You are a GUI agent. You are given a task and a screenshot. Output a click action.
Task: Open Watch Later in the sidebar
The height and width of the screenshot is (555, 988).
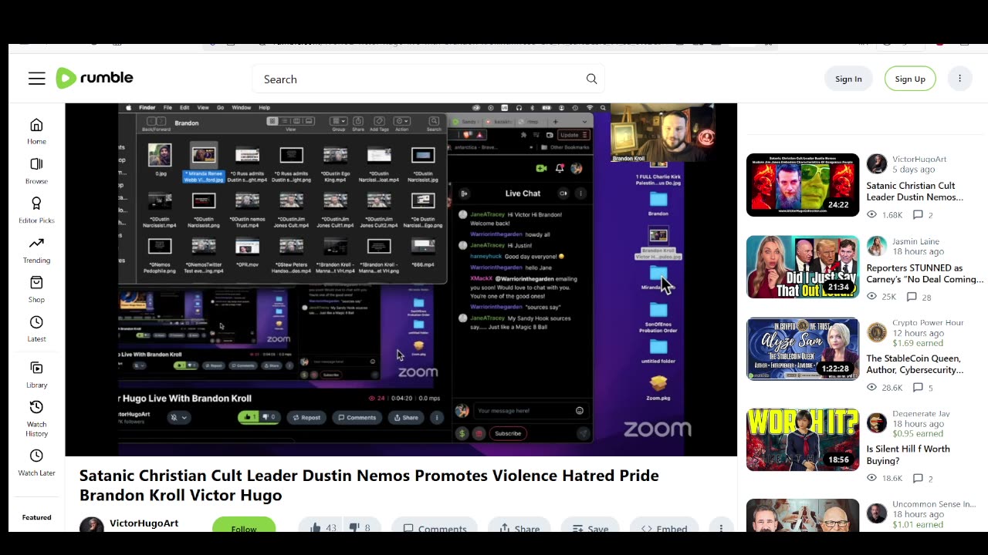(x=36, y=463)
